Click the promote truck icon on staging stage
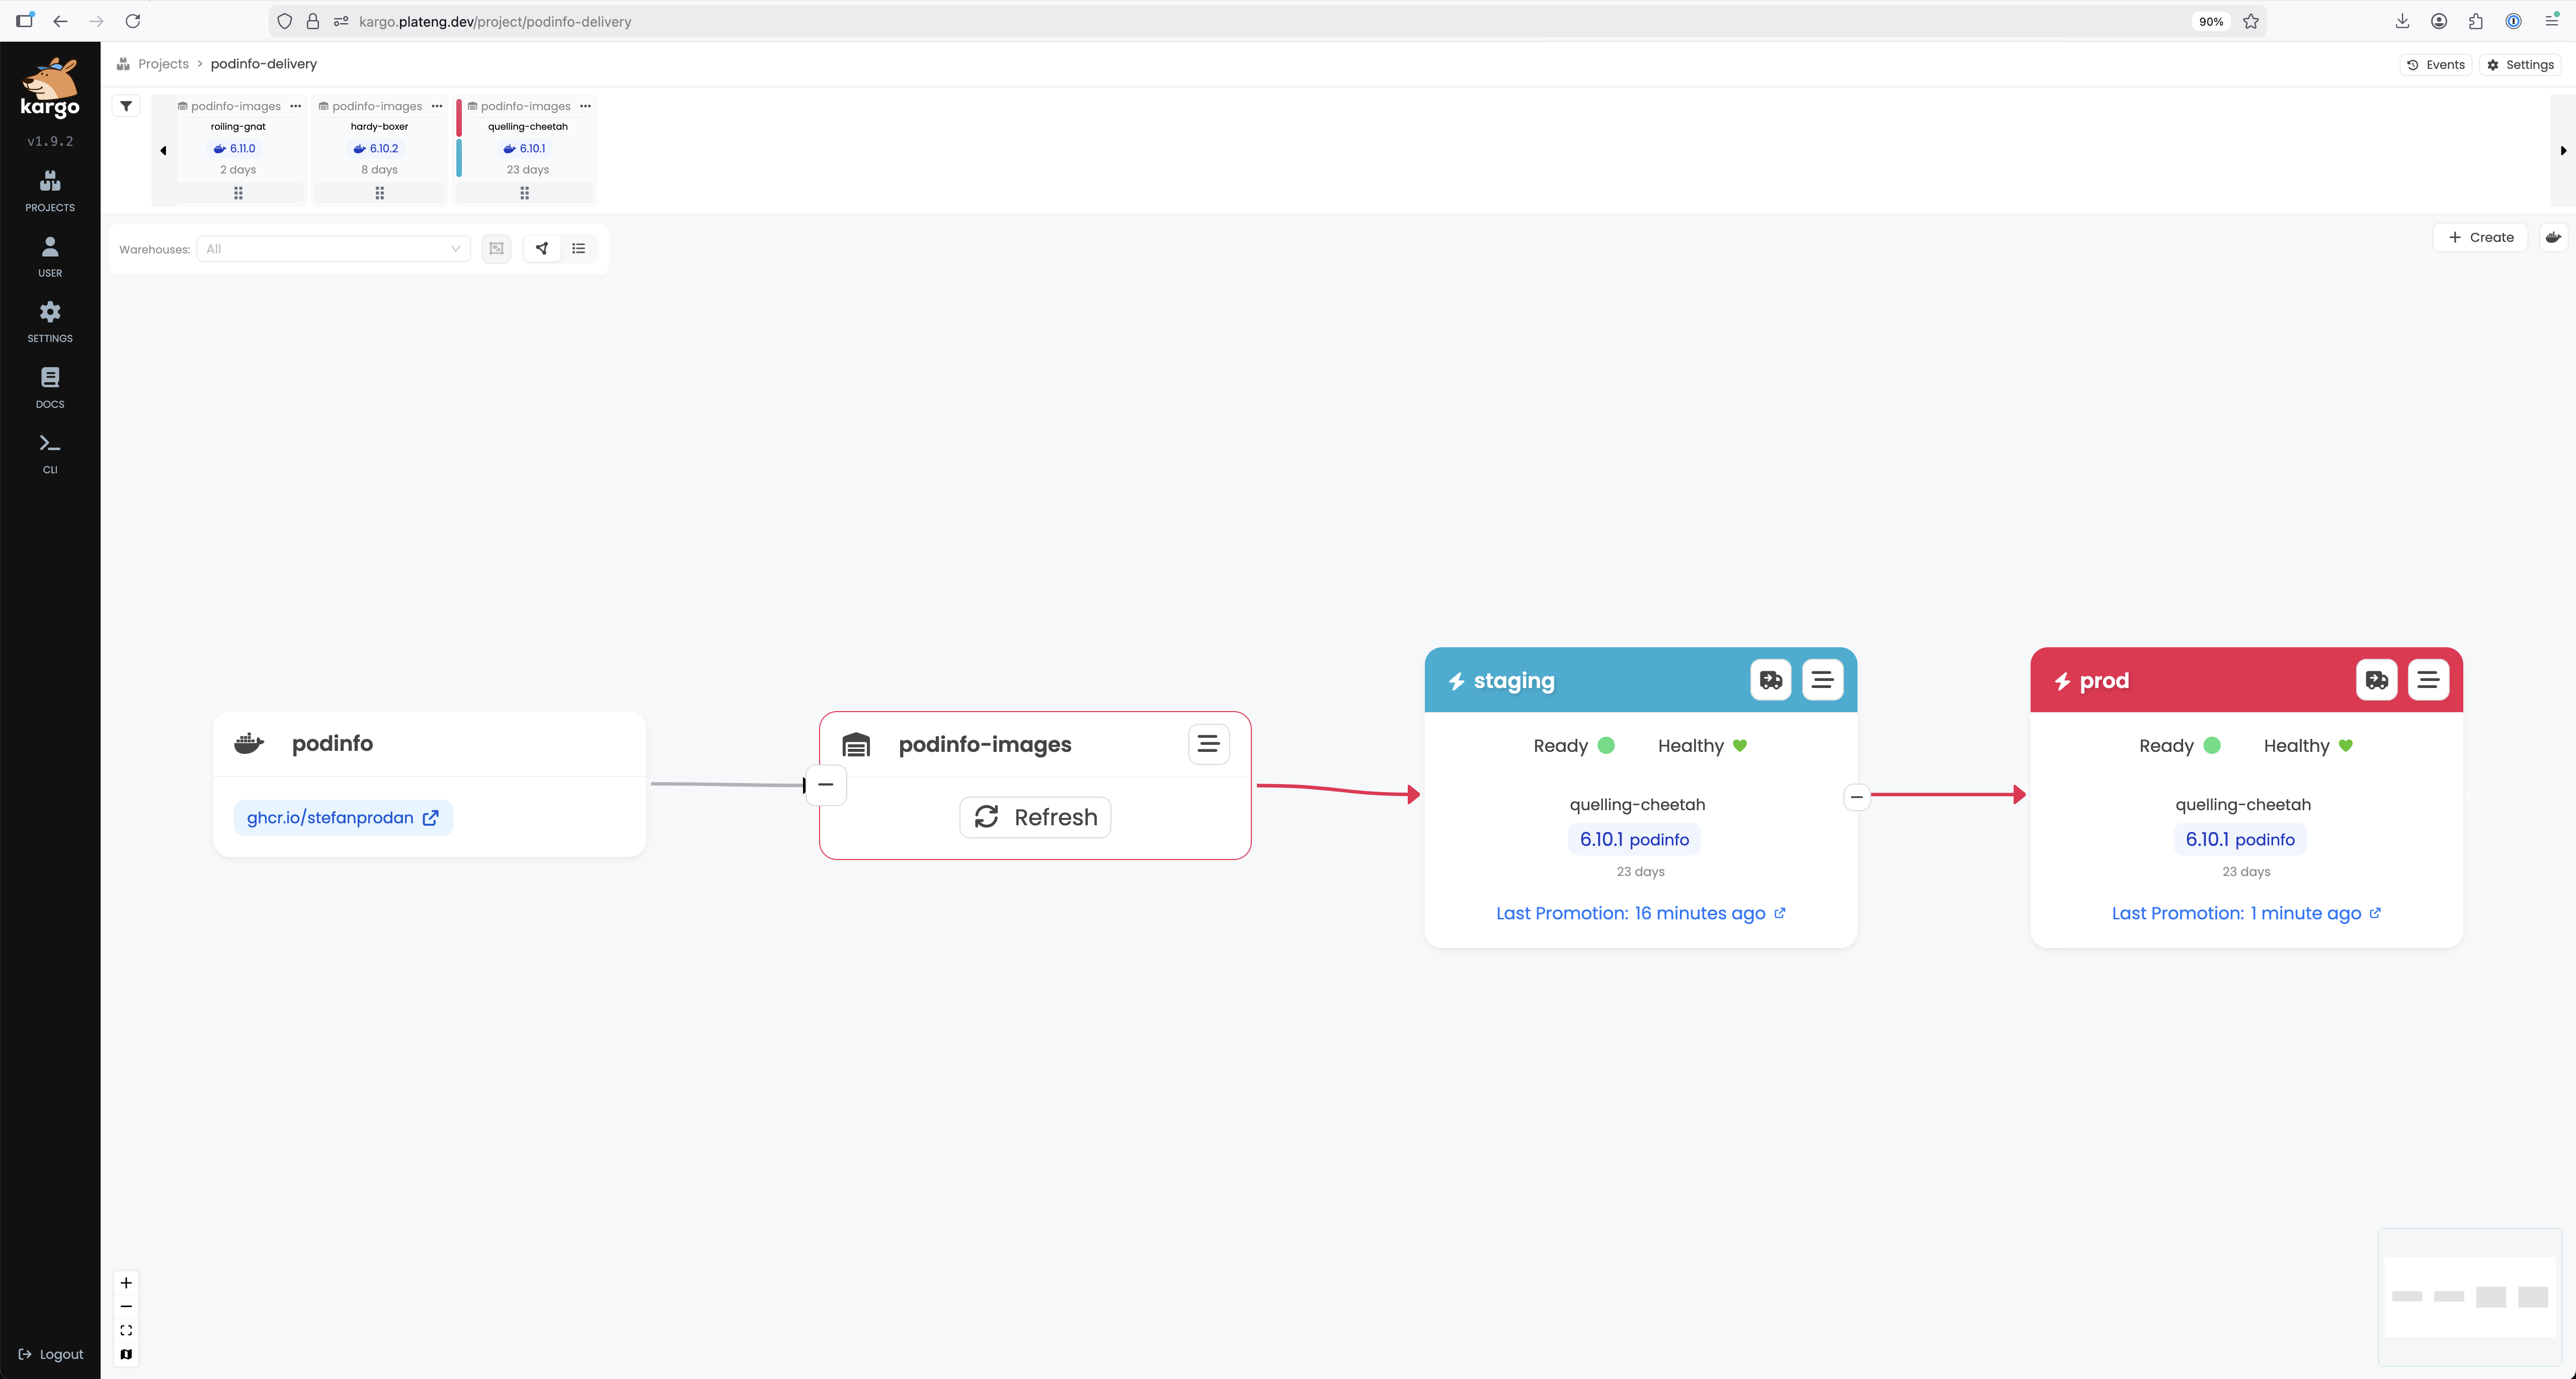Screen dimensions: 2576x1379 (1770, 679)
